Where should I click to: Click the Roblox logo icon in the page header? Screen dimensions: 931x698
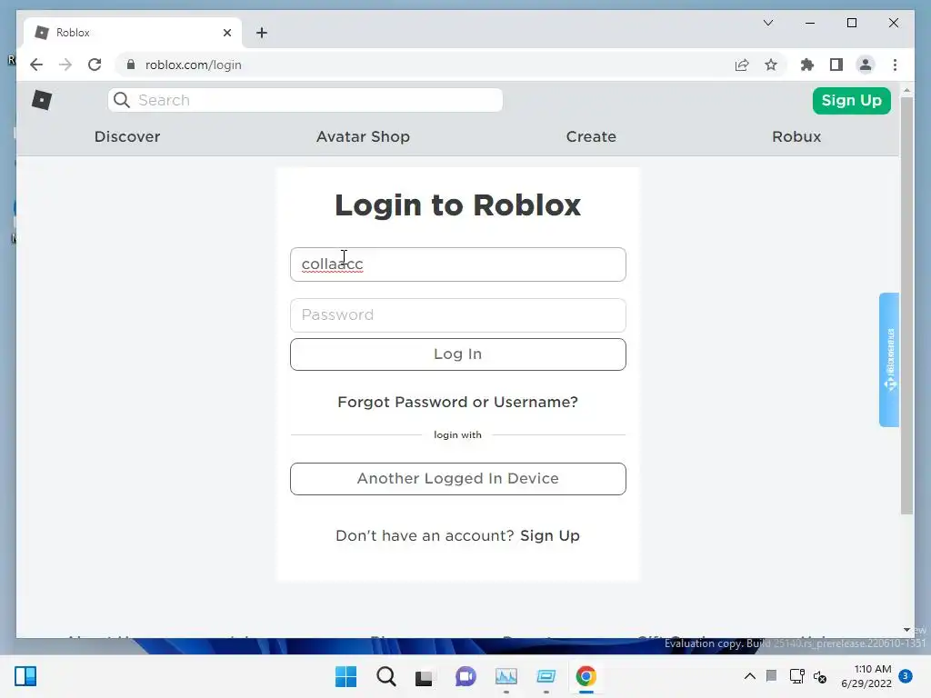pyautogui.click(x=42, y=100)
